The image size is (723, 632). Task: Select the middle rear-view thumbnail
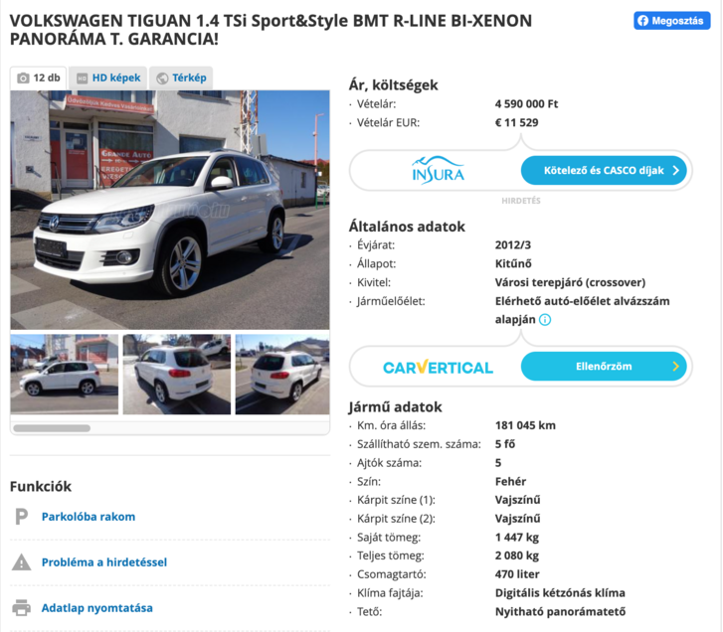176,374
